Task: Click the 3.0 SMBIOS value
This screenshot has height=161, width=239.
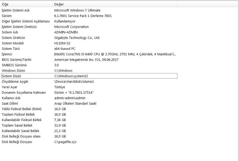Action: pyautogui.click(x=56, y=65)
